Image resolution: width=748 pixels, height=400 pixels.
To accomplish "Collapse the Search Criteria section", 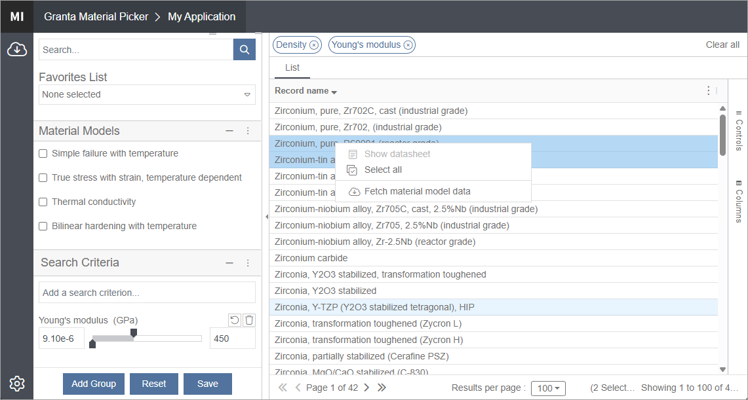I will [x=229, y=263].
